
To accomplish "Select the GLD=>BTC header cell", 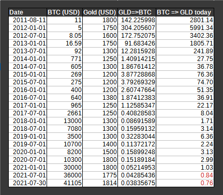I will (137, 12).
